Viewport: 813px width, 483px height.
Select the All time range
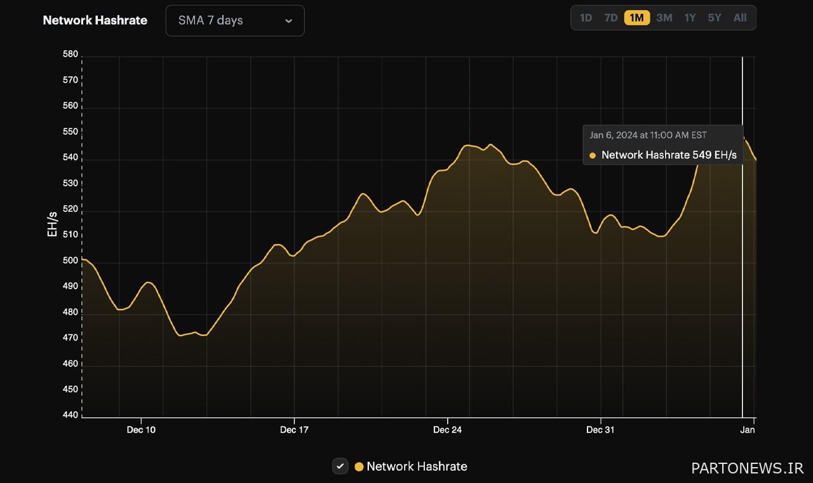point(739,18)
